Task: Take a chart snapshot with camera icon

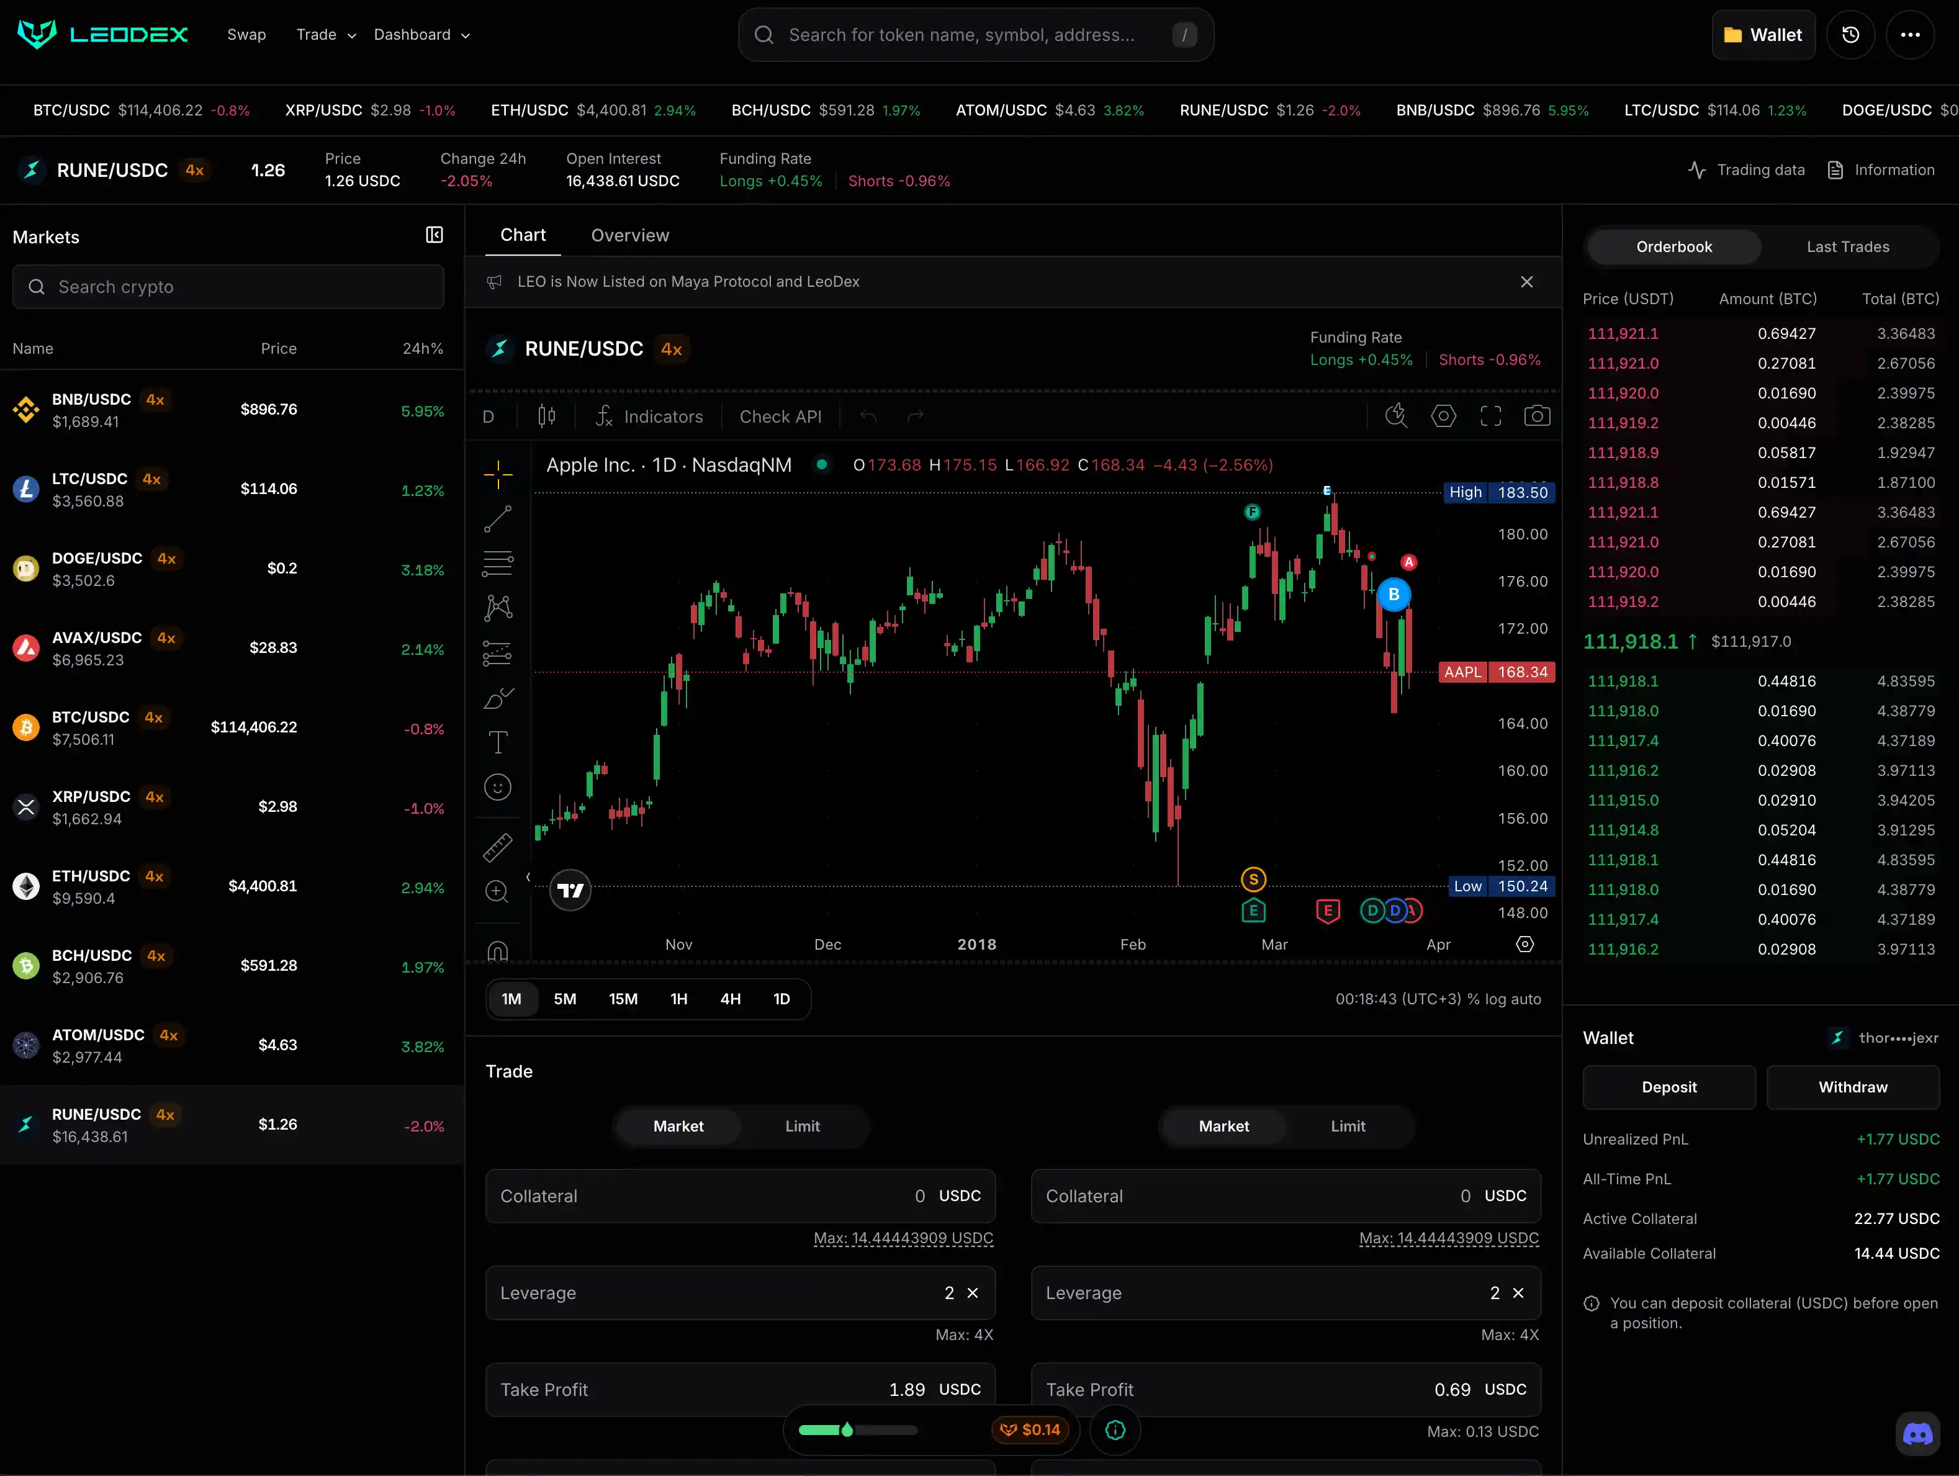Action: click(1538, 416)
